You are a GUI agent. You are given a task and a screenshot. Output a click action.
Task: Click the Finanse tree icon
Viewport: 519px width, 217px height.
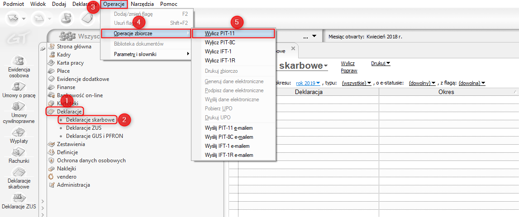tap(51, 87)
